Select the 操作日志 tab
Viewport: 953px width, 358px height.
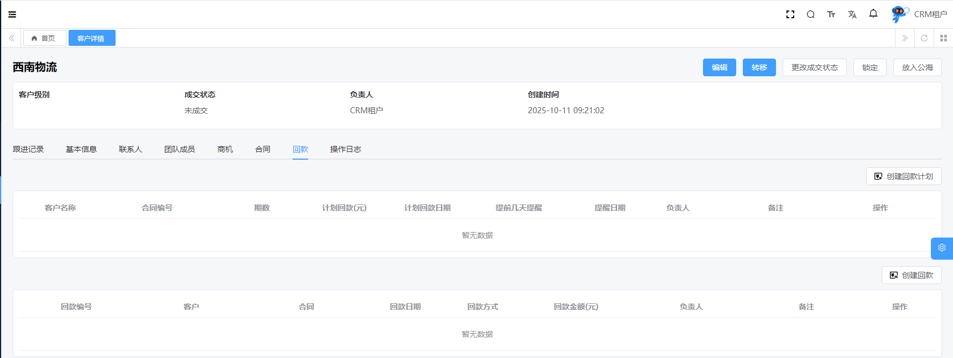point(345,149)
